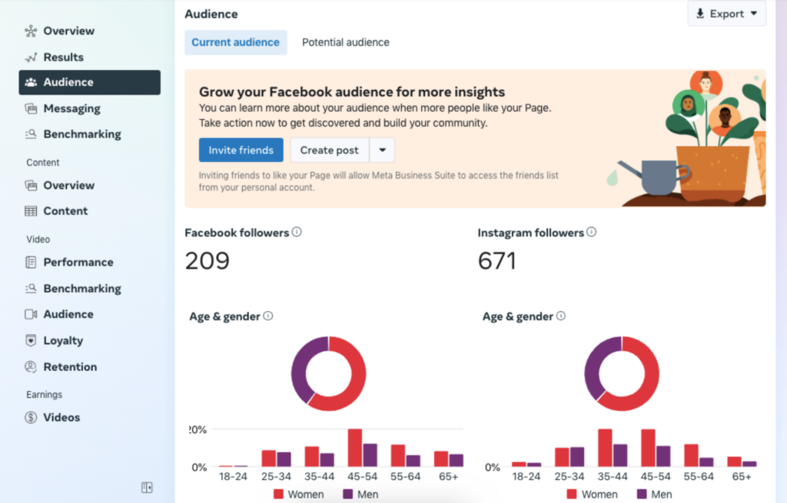Switch to the Potential audience tab

[345, 42]
